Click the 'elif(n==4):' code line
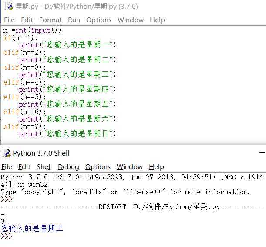The height and width of the screenshot is (247, 266). point(25,82)
